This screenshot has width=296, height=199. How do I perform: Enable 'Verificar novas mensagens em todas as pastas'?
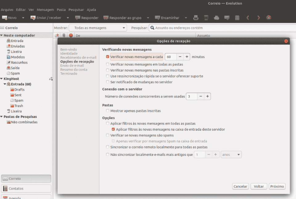108,64
